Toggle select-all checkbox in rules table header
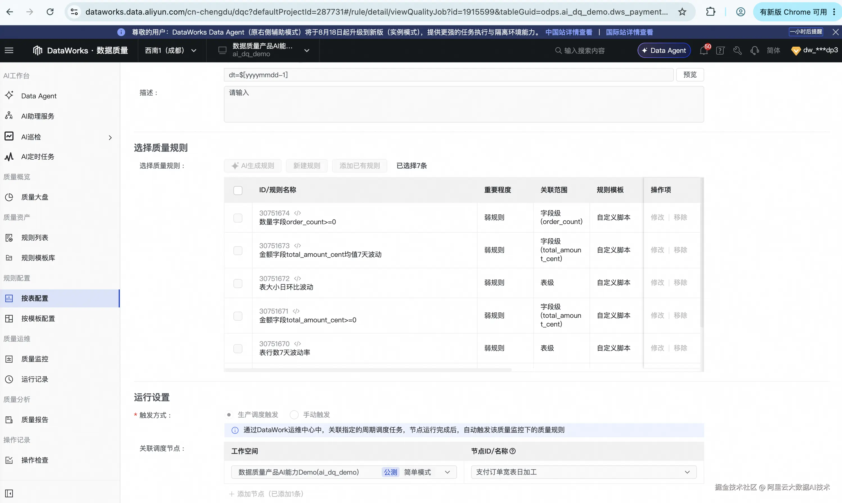 click(x=238, y=190)
